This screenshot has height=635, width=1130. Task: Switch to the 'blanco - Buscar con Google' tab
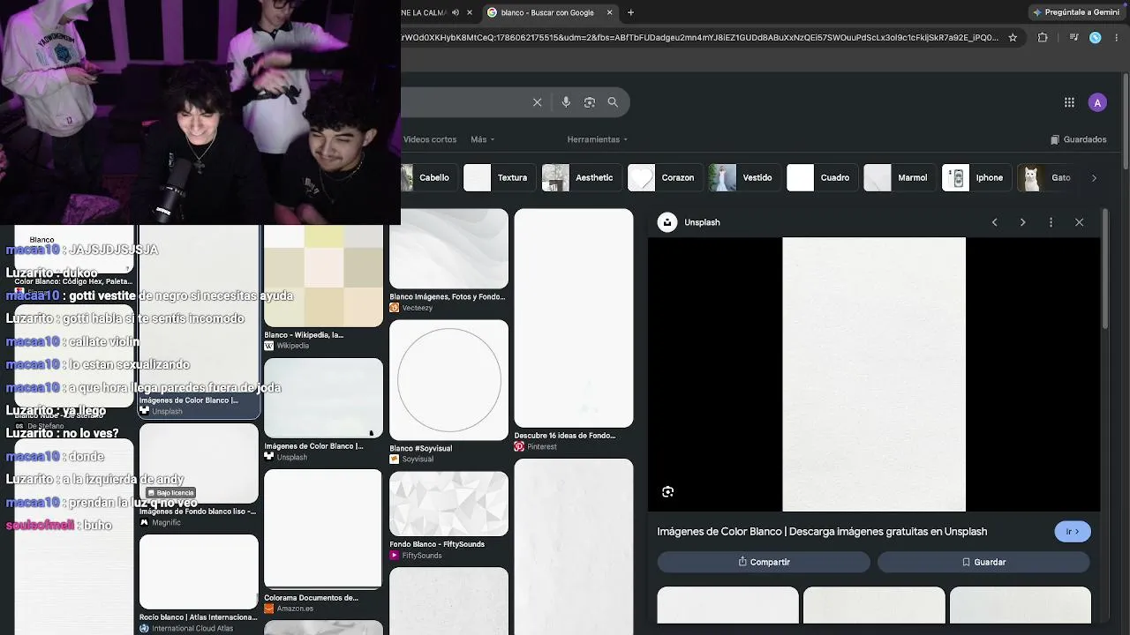[x=550, y=12]
